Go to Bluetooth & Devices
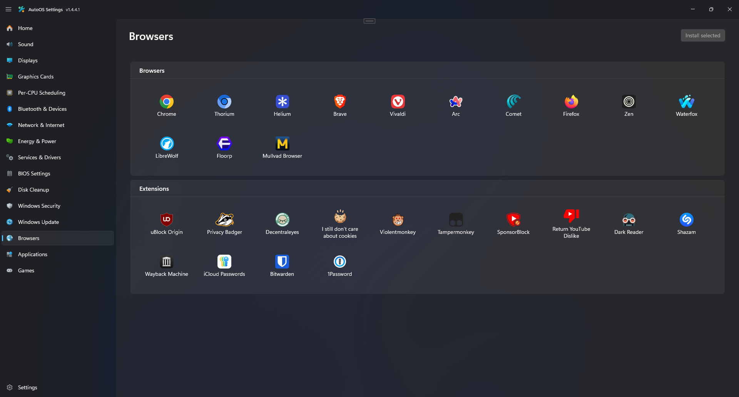Screen dimensions: 739x397 (x=58, y=109)
